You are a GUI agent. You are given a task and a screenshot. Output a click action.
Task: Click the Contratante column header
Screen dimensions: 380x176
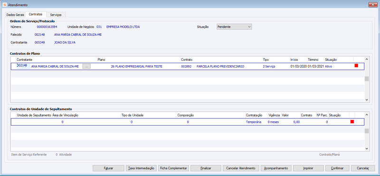pyautogui.click(x=57, y=59)
